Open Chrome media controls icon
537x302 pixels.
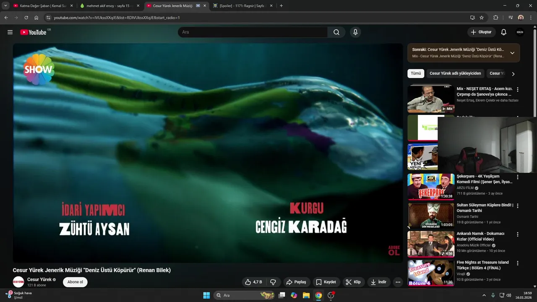point(511,18)
